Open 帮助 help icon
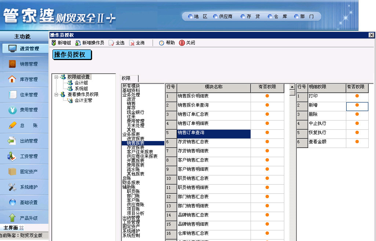376x241 pixels. coord(162,43)
